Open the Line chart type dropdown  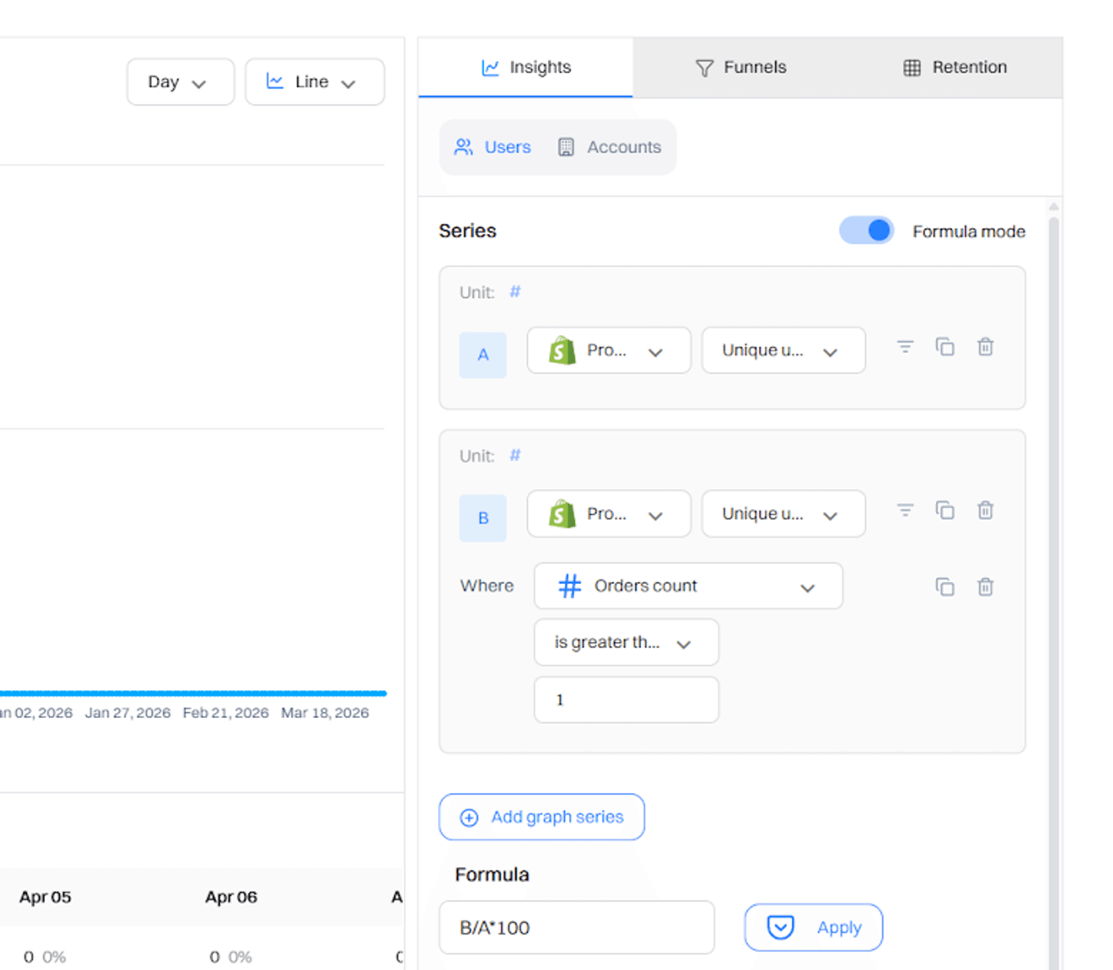tap(315, 82)
